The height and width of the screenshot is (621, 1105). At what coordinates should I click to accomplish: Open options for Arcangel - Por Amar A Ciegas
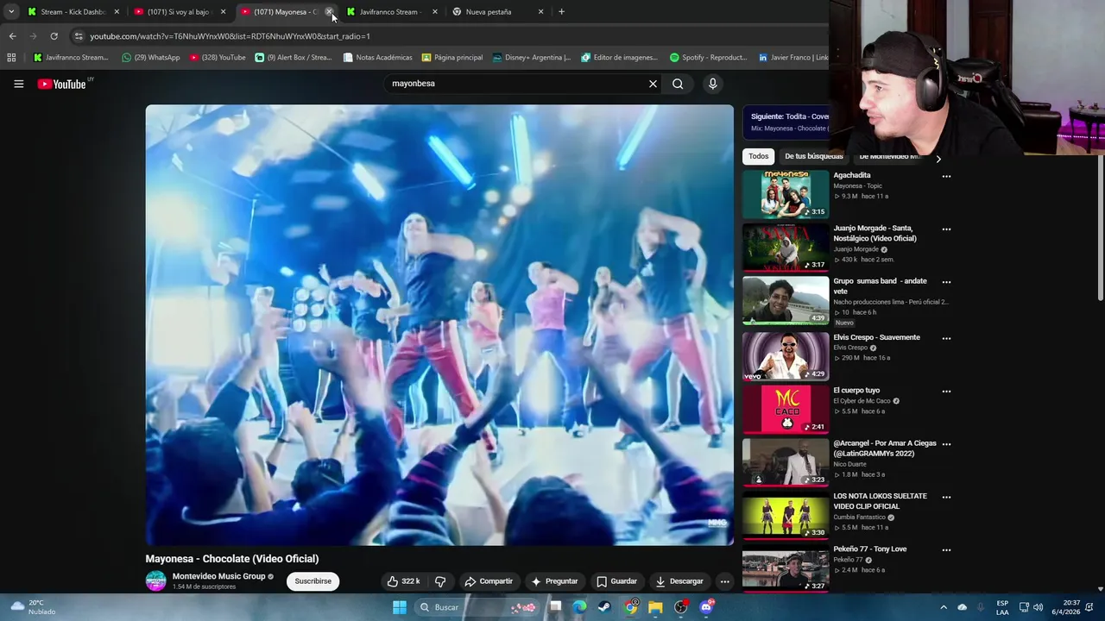946,444
